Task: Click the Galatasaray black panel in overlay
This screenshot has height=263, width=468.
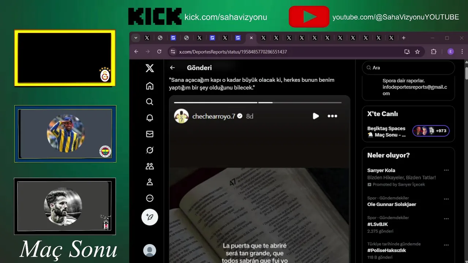Action: tap(65, 58)
